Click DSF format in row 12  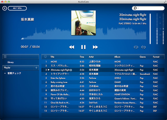(155, 107)
